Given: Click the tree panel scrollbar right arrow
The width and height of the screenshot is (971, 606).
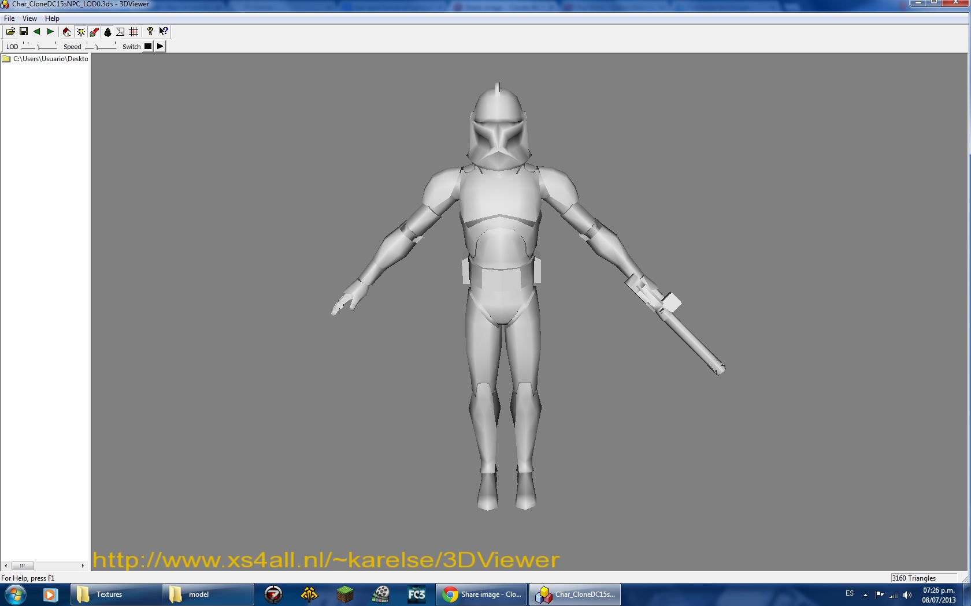Looking at the screenshot, I should point(83,566).
